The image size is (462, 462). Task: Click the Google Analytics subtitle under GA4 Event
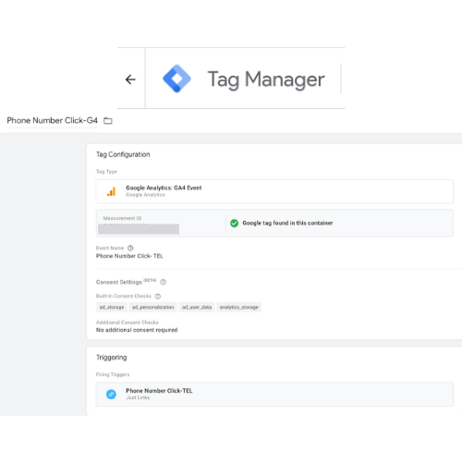coord(145,195)
